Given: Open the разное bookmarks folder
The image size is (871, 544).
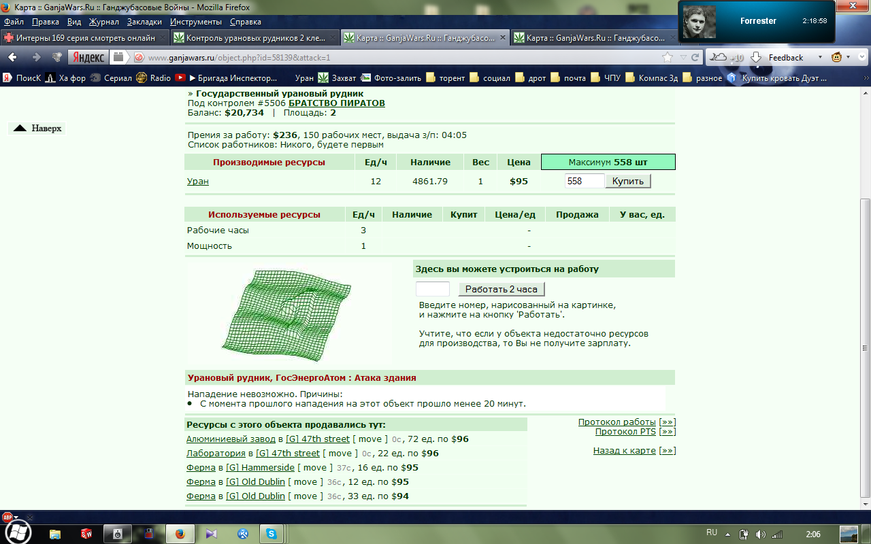Looking at the screenshot, I should pos(702,78).
